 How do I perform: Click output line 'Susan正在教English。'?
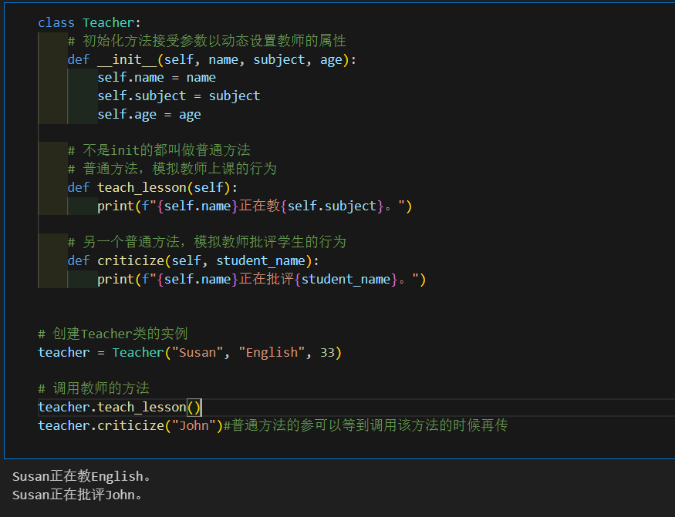tap(82, 476)
